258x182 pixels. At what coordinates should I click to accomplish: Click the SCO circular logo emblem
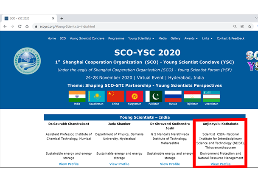pos(27,61)
